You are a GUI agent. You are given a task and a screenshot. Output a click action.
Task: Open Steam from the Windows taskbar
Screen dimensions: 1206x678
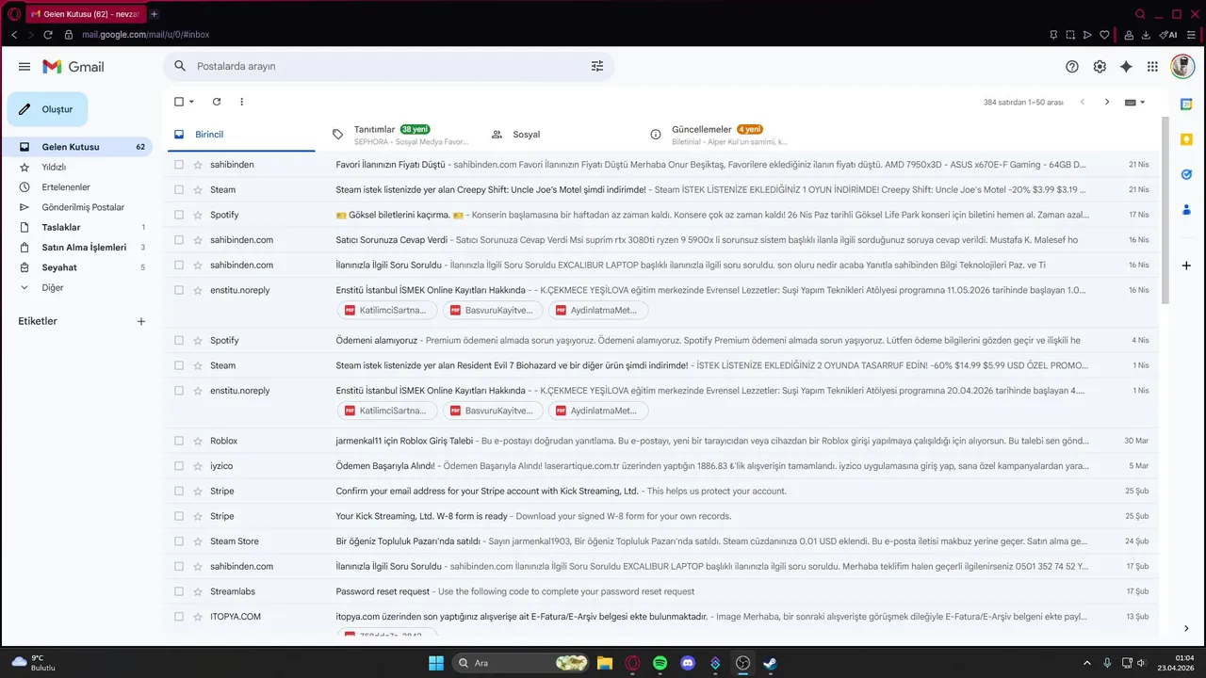770,663
